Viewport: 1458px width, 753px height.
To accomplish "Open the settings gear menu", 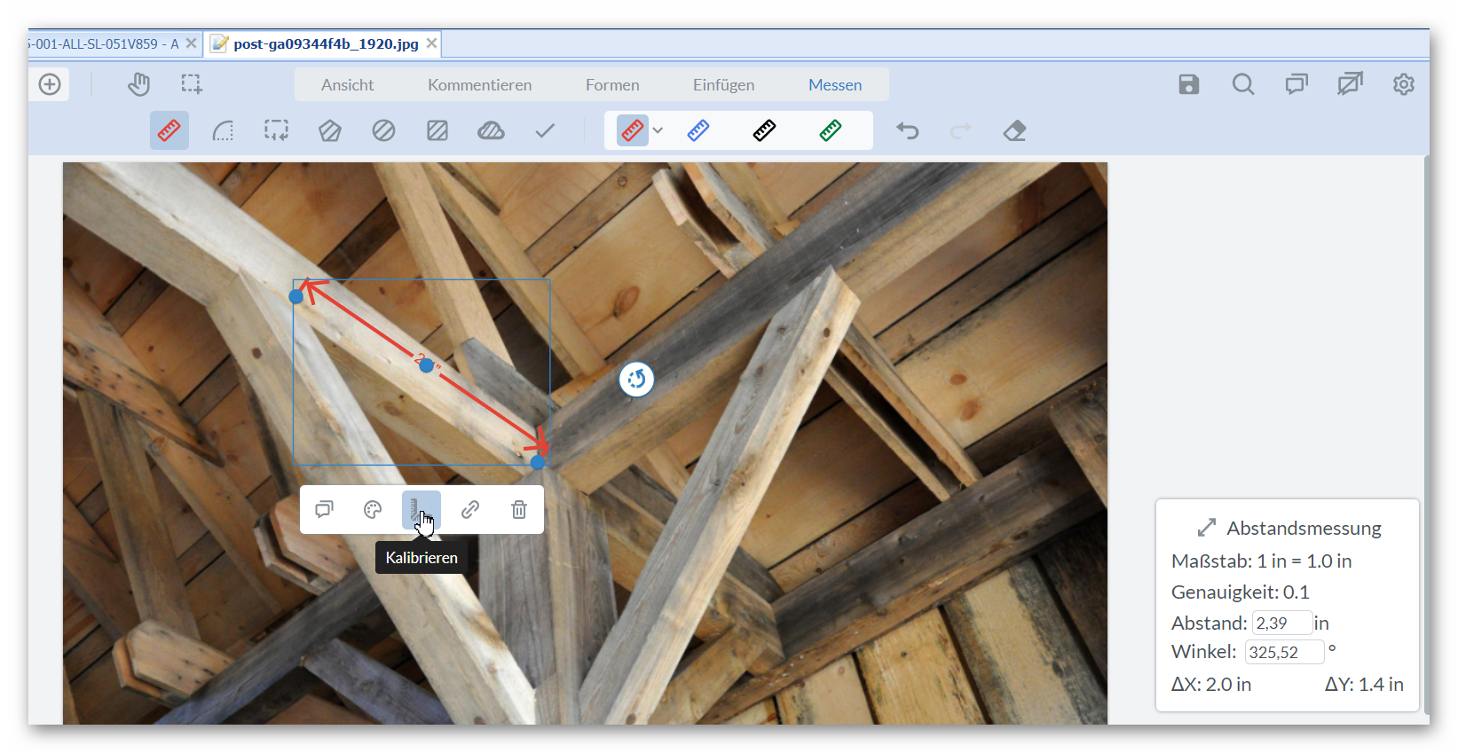I will pyautogui.click(x=1403, y=84).
